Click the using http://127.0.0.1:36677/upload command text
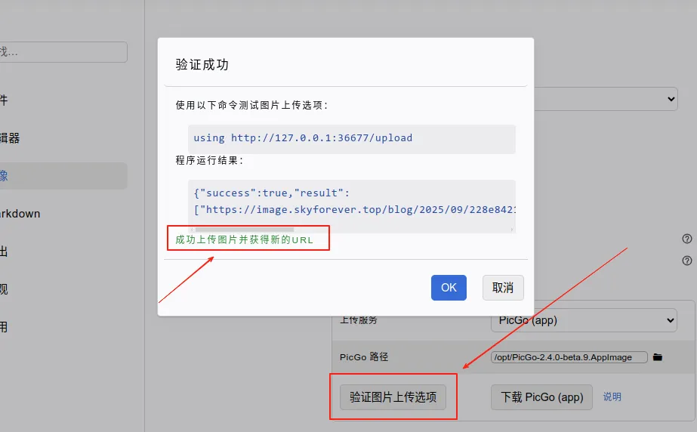 (303, 137)
